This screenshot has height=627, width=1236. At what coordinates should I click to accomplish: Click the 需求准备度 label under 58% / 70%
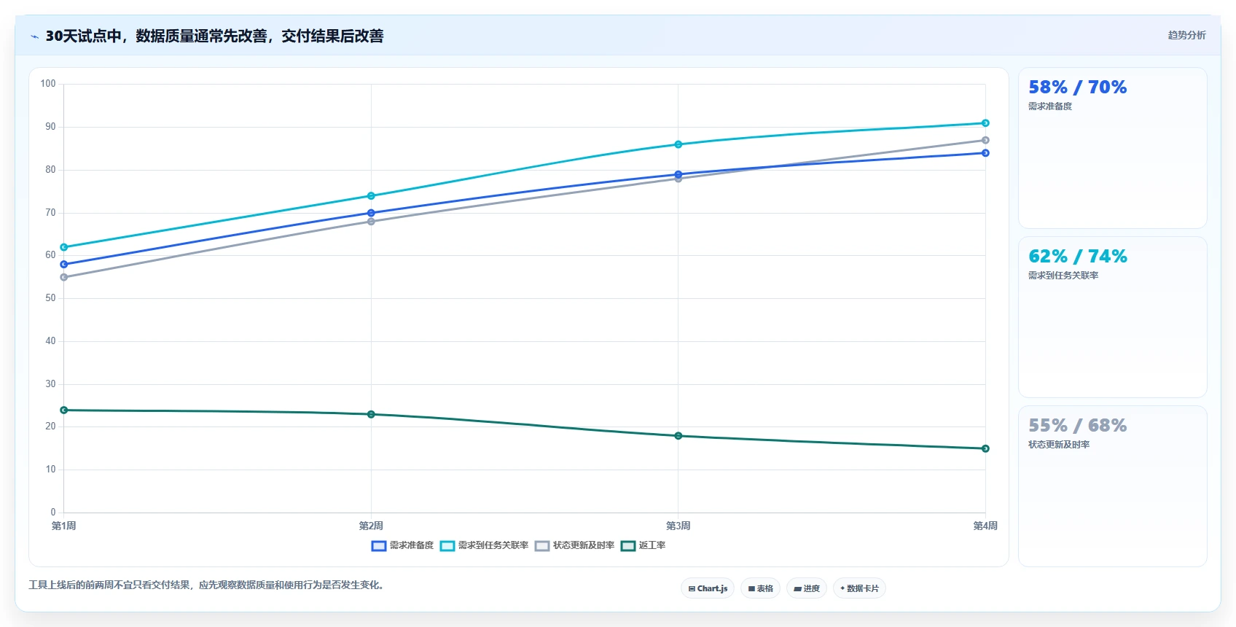pyautogui.click(x=1050, y=106)
